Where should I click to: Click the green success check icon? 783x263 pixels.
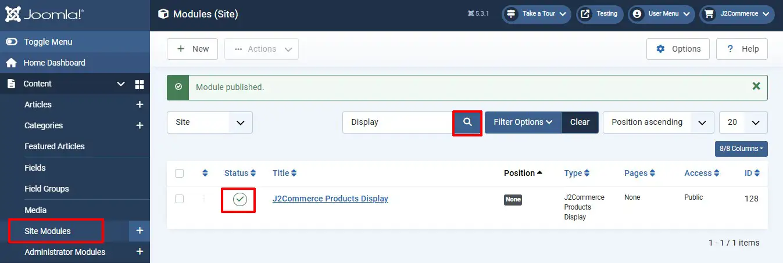click(178, 87)
